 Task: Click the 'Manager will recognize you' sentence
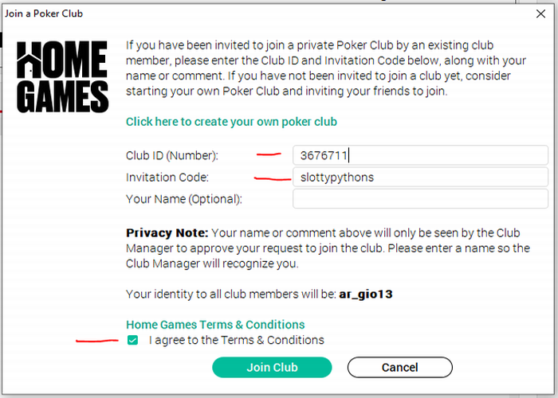[x=213, y=263]
